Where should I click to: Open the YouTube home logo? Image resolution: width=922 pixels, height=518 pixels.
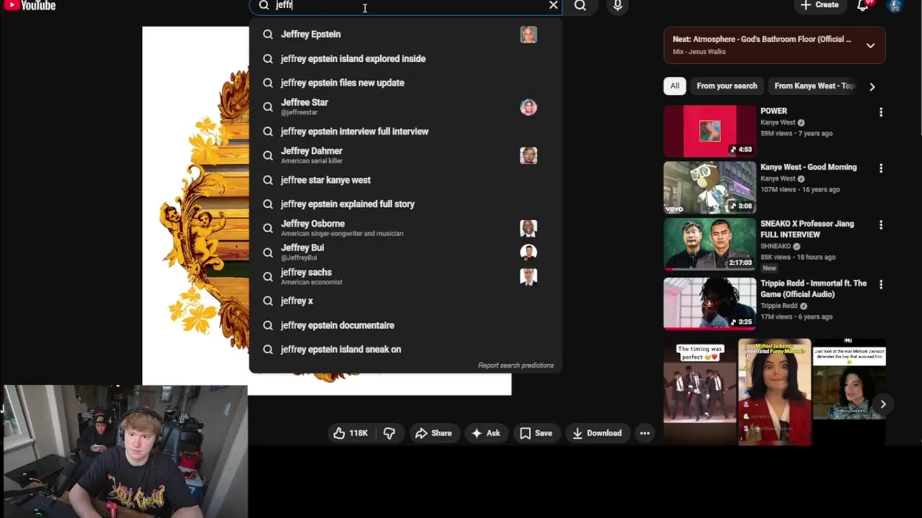(x=30, y=5)
